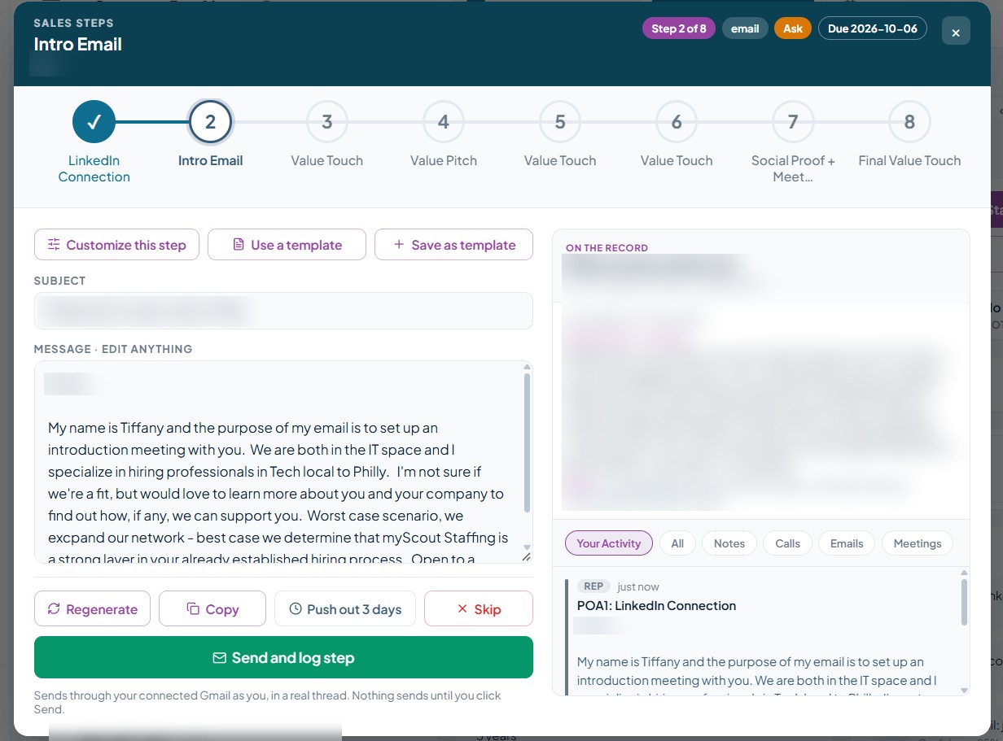Regenerate the email message

pos(92,609)
